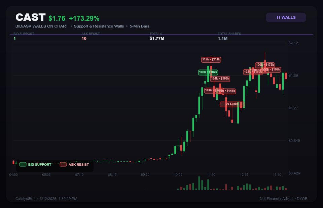Screen dimensions: 323x208
Task: Click the Not Financial Advice • DYOR text
Action: [284, 199]
